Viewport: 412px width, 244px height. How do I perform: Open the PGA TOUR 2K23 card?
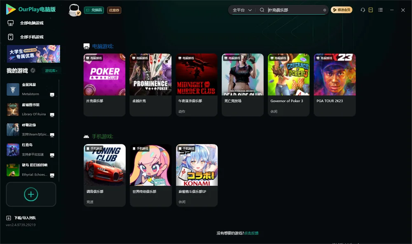tap(335, 84)
